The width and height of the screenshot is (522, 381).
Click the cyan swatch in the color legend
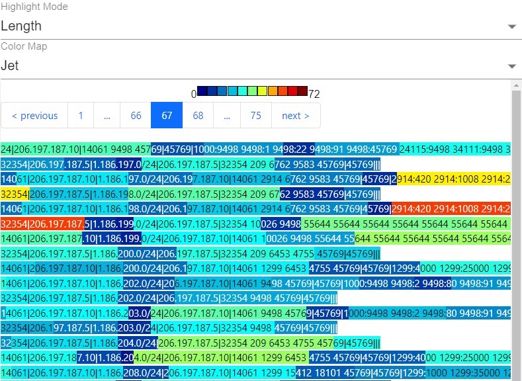pos(242,91)
